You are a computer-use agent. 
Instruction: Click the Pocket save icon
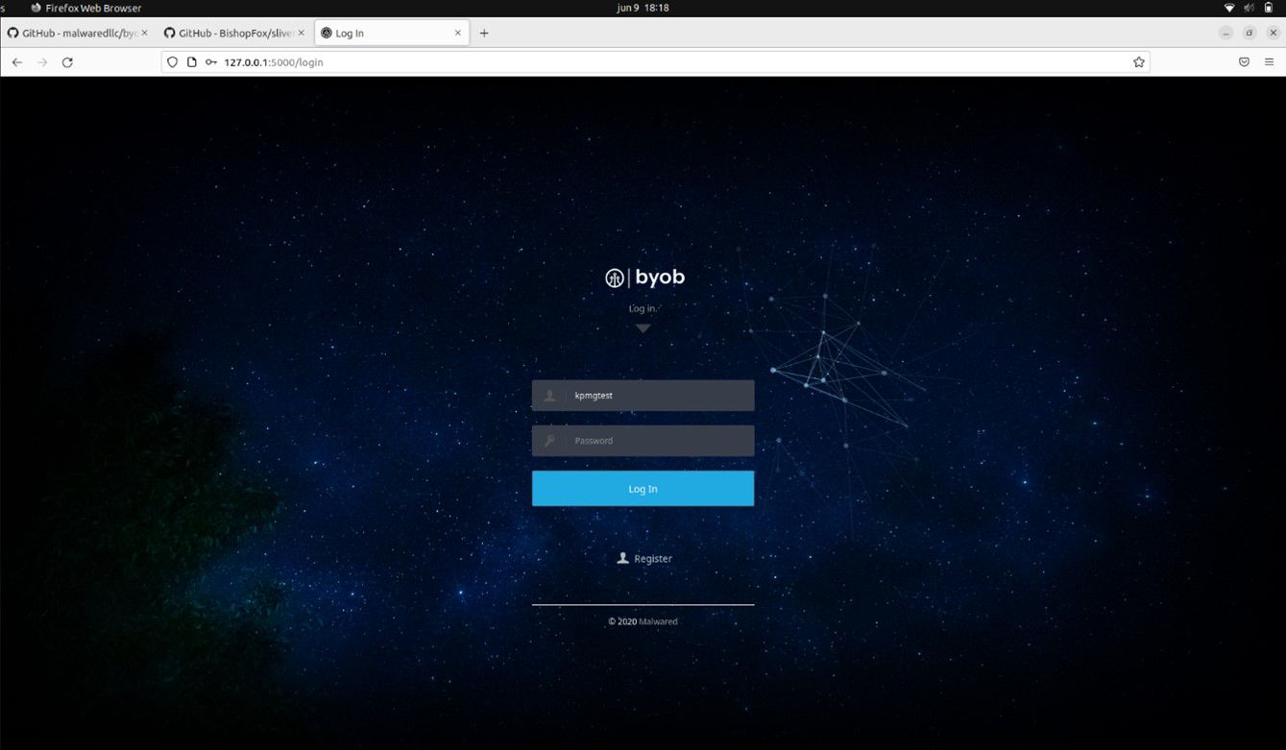point(1244,62)
